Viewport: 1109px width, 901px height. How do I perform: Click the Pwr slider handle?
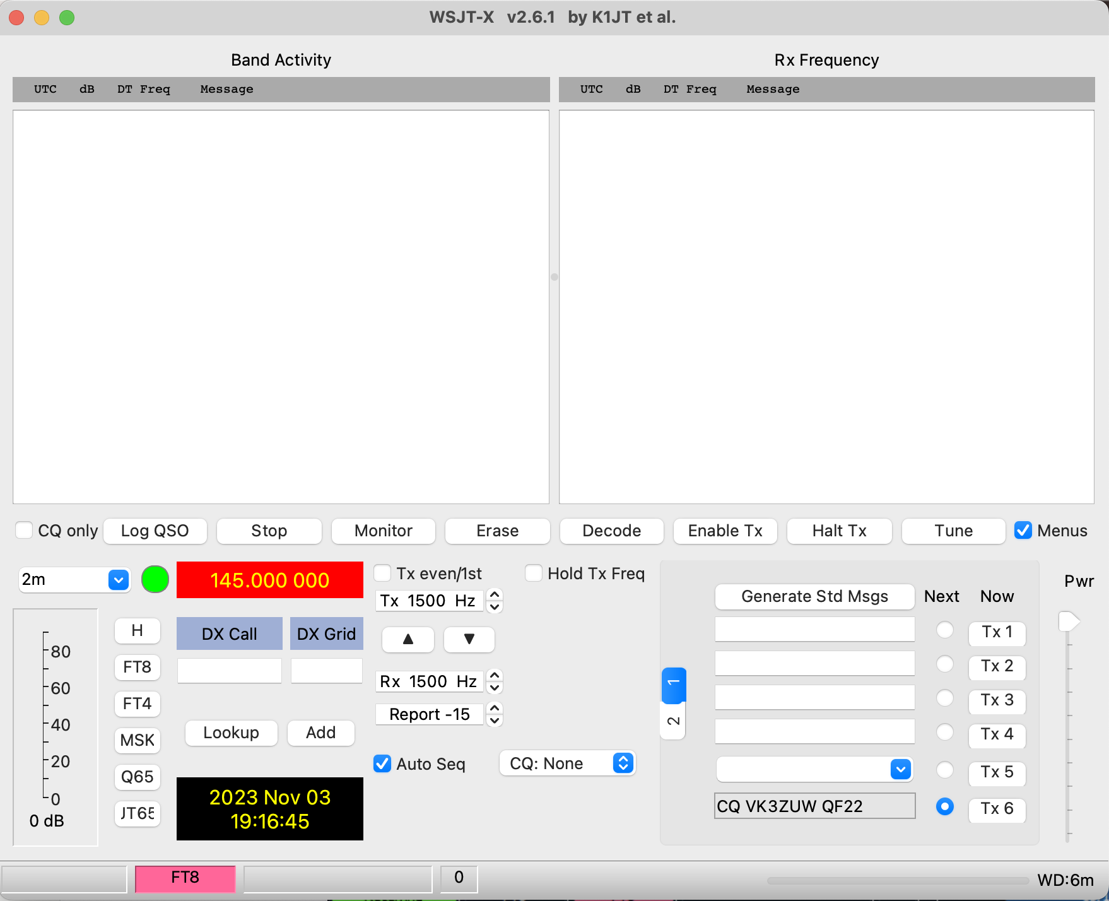pyautogui.click(x=1068, y=621)
